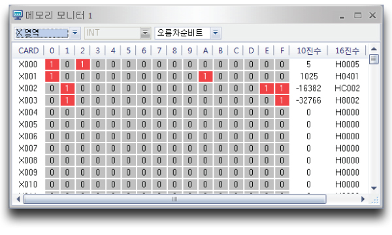Click the bit F column header

[282, 51]
